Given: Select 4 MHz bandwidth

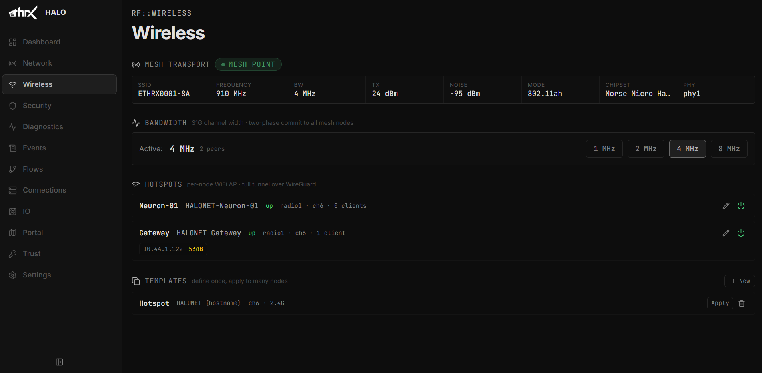Looking at the screenshot, I should (688, 149).
